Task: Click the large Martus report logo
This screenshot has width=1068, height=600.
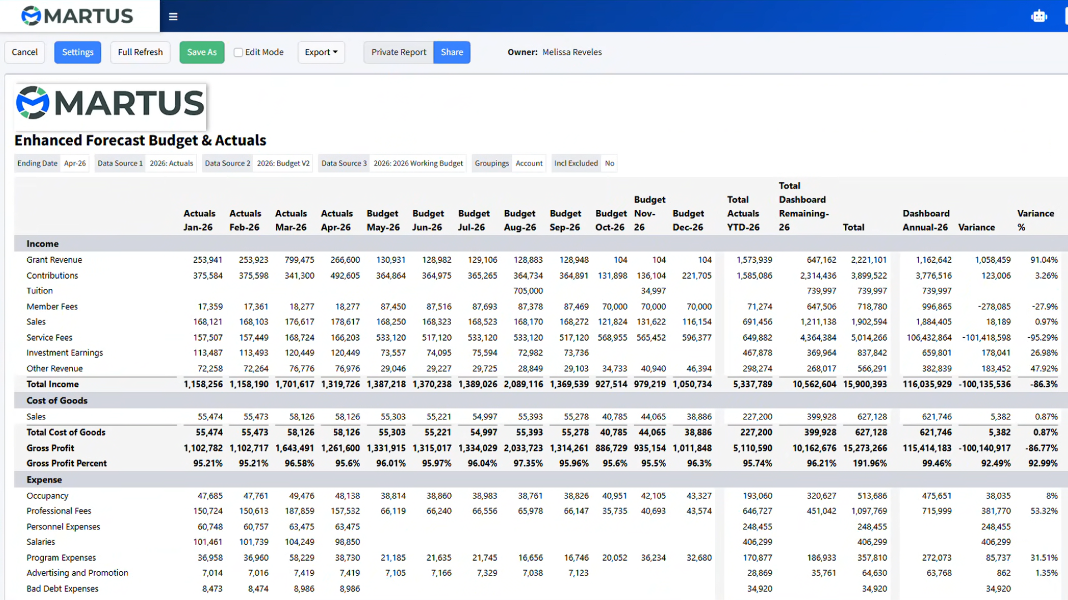Action: coord(110,103)
